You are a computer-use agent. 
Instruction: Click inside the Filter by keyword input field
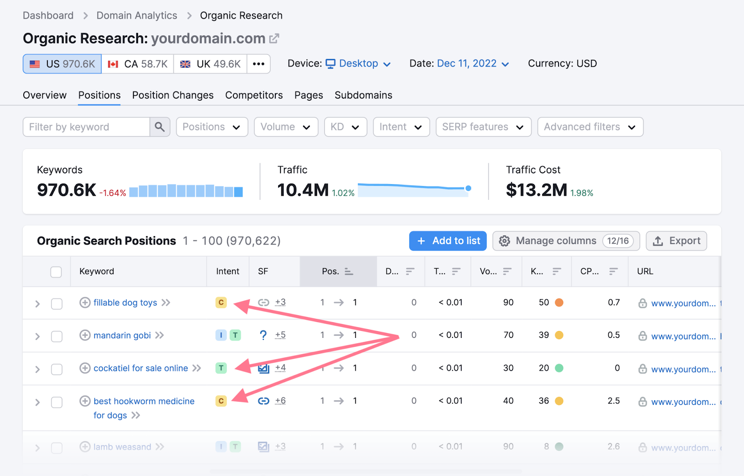pyautogui.click(x=88, y=126)
